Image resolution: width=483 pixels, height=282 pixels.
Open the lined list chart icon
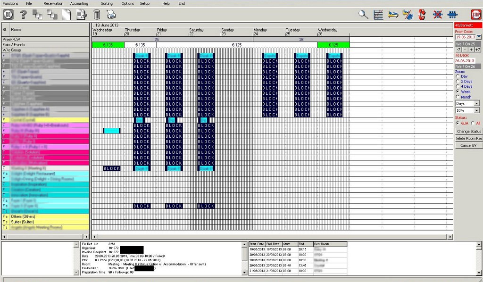coord(378,15)
